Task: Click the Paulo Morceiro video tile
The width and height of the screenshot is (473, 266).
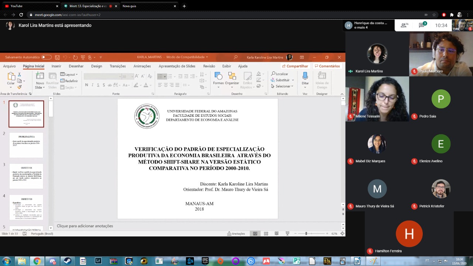Action: pyautogui.click(x=441, y=54)
